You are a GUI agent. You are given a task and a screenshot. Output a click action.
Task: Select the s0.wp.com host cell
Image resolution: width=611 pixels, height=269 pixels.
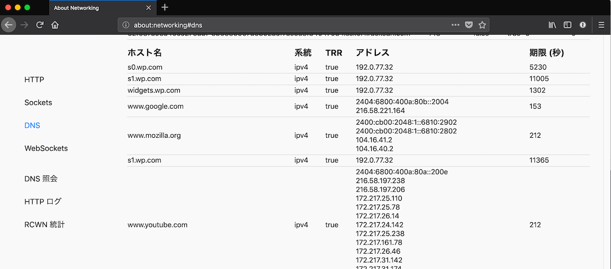click(145, 67)
